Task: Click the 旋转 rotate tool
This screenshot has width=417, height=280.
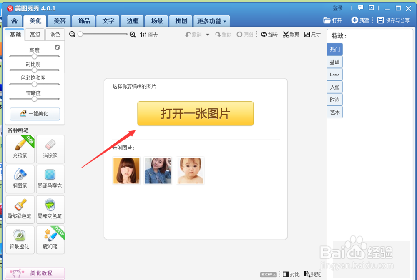Action: point(269,35)
